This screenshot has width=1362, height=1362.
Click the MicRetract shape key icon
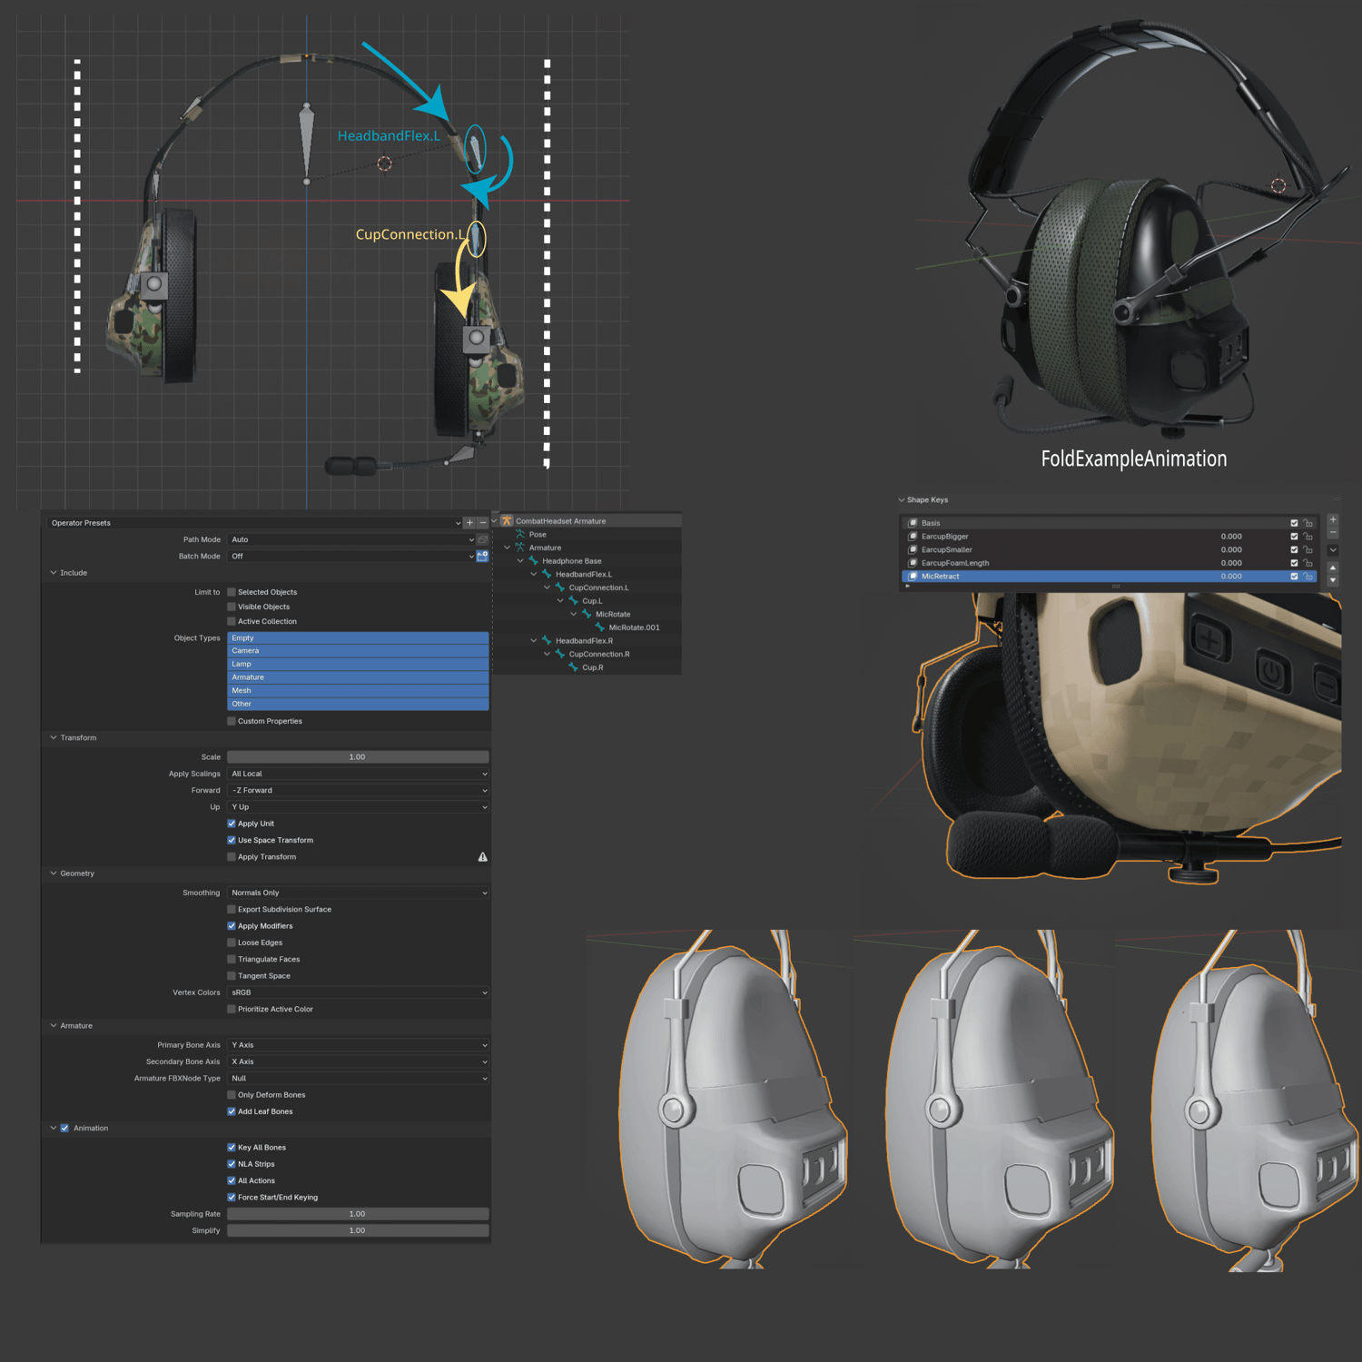click(x=913, y=577)
